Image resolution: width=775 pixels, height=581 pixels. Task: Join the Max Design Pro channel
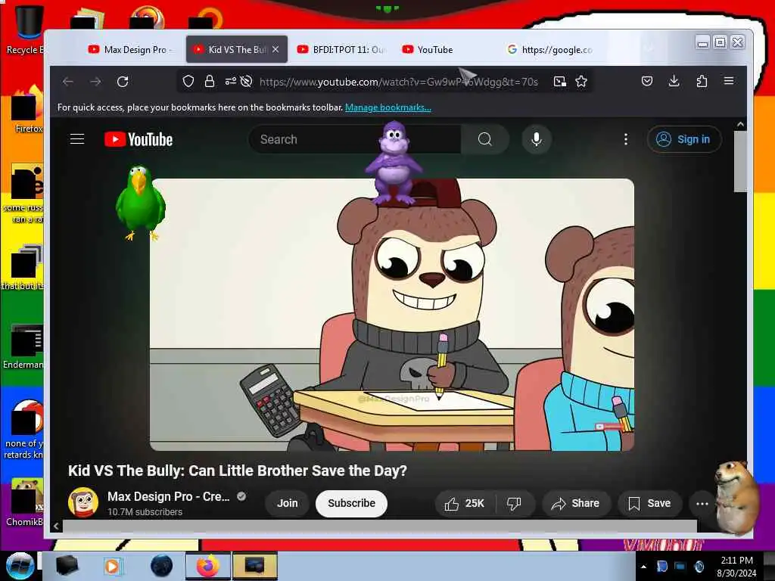[287, 503]
